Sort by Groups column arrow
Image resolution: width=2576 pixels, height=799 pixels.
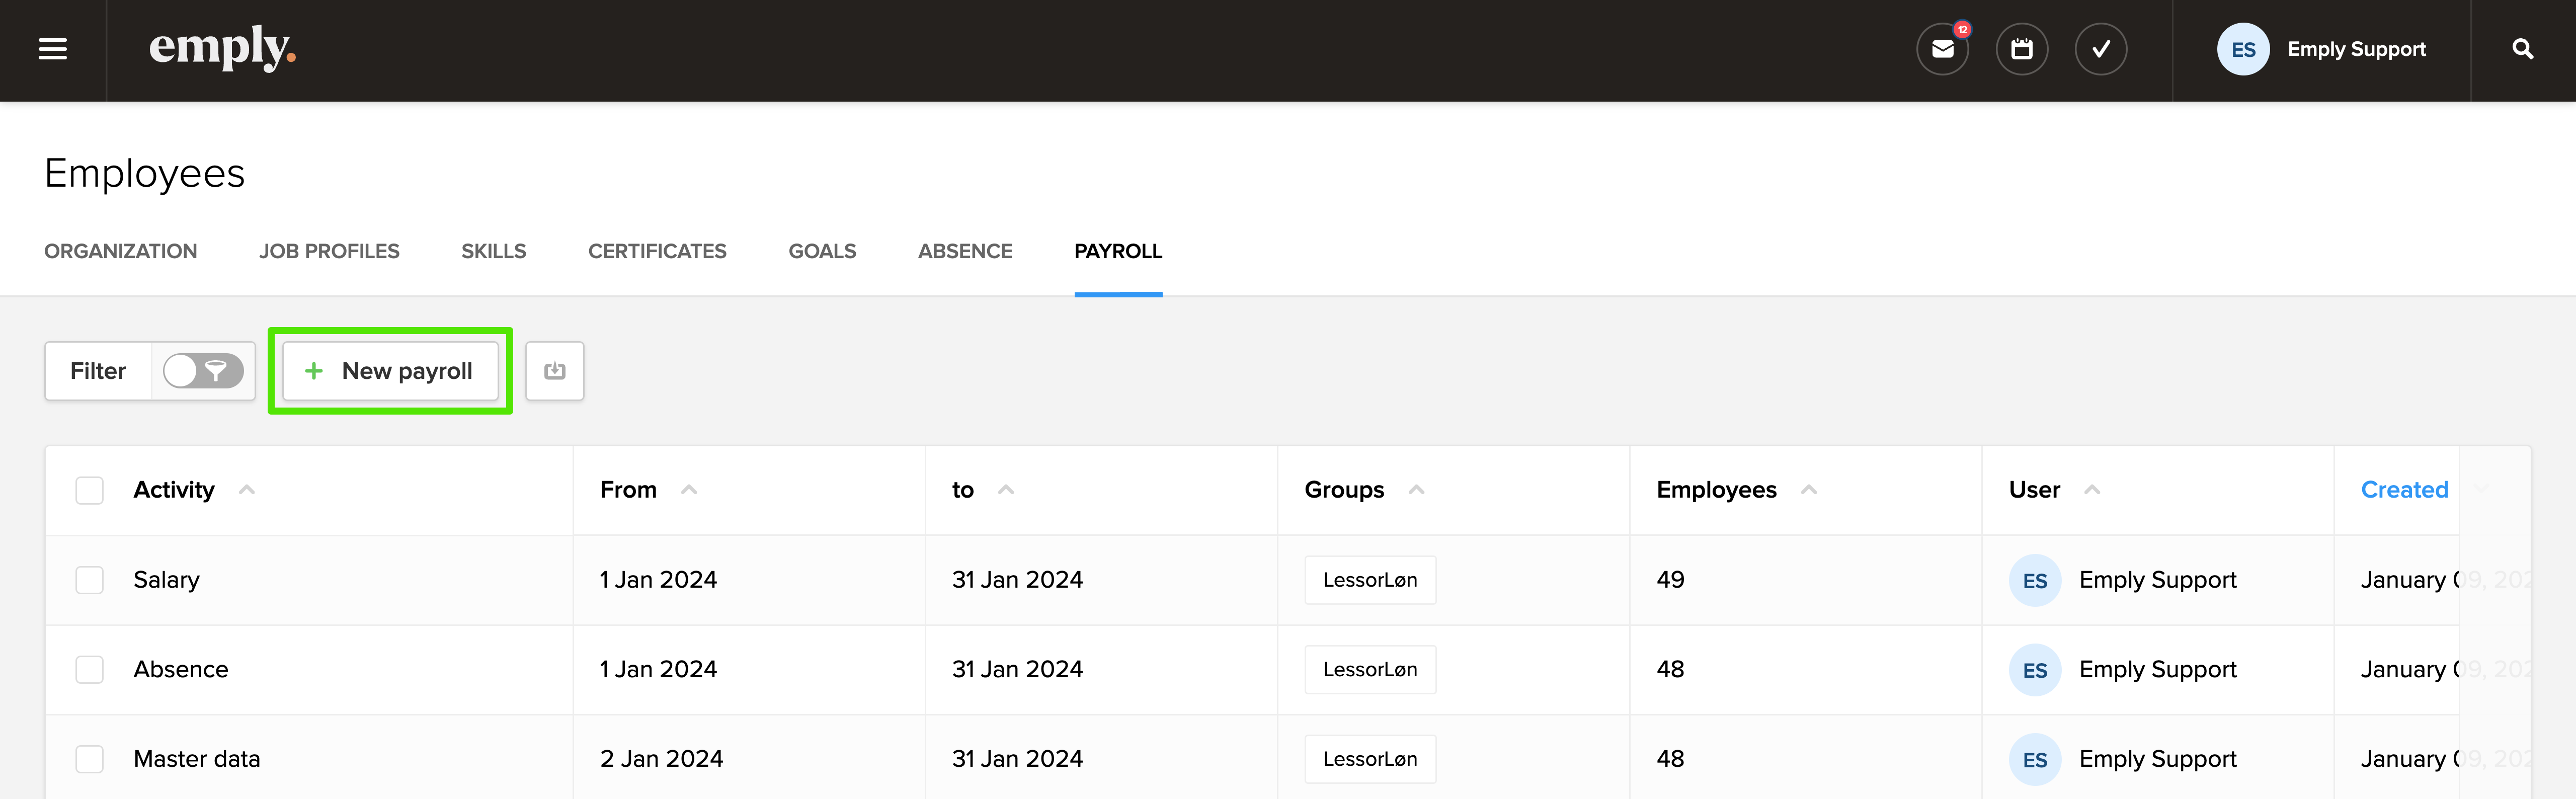[1416, 490]
